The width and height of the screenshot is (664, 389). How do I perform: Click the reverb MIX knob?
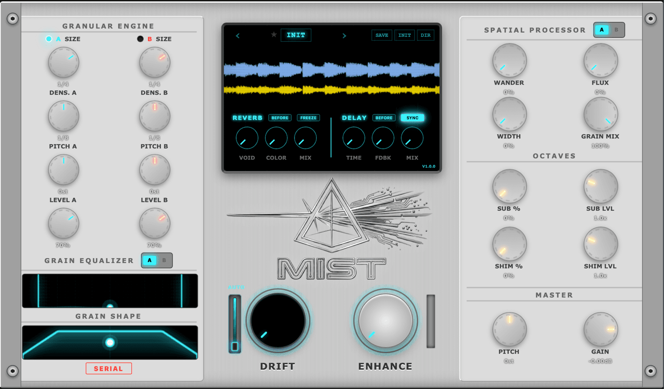click(305, 138)
